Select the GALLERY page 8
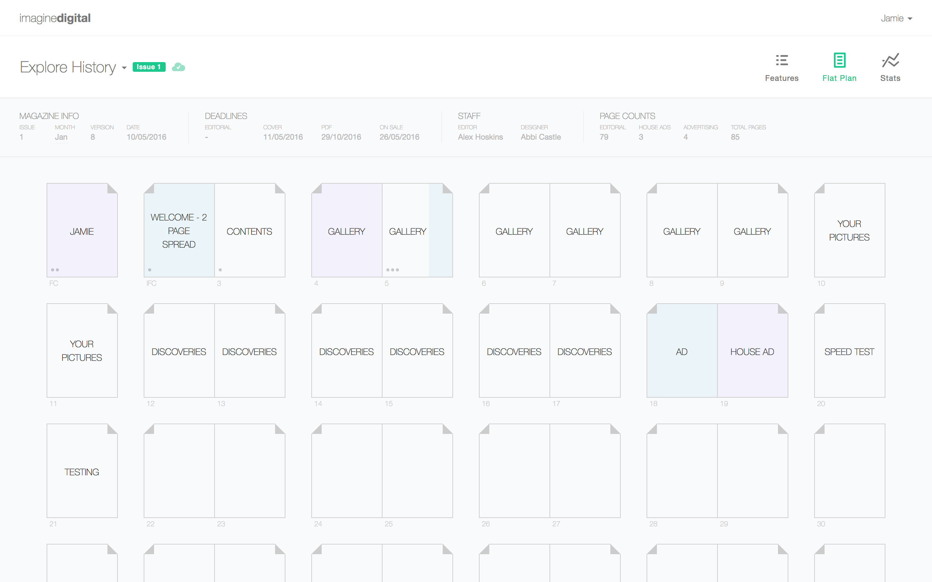932x582 pixels. (682, 230)
